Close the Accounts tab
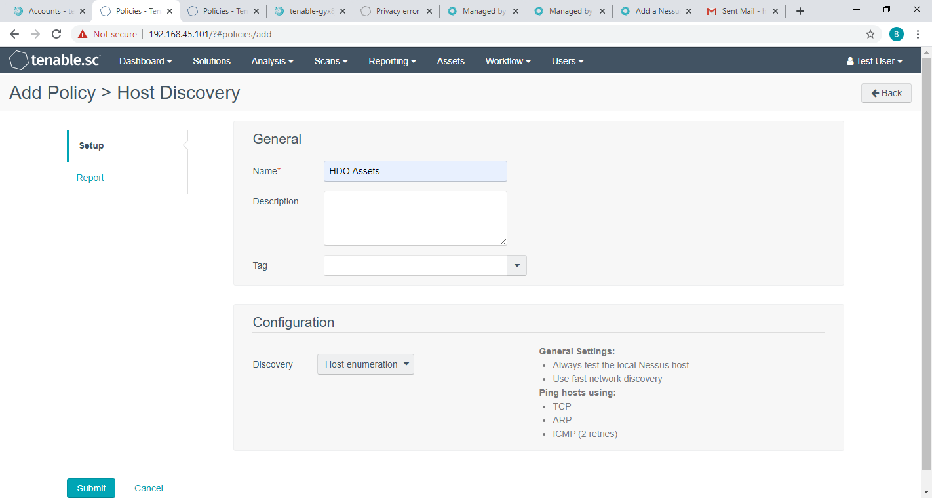Image resolution: width=932 pixels, height=498 pixels. (x=83, y=11)
